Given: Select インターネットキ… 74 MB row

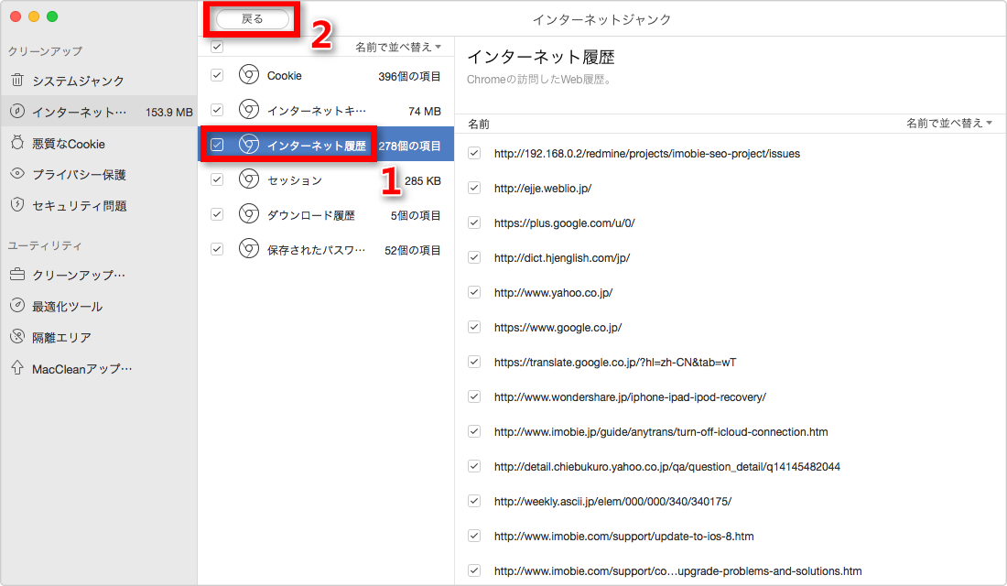Looking at the screenshot, I should click(x=326, y=110).
